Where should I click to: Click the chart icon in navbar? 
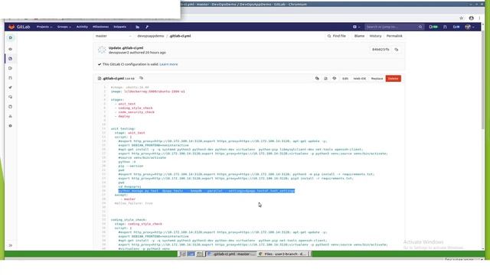[138, 27]
